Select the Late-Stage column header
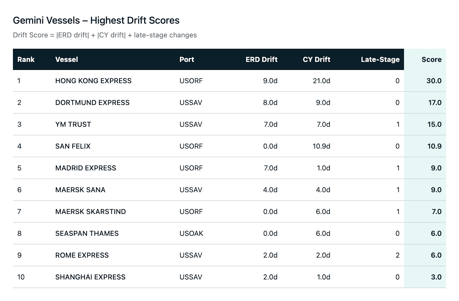Image resolution: width=459 pixels, height=301 pixels. (380, 60)
